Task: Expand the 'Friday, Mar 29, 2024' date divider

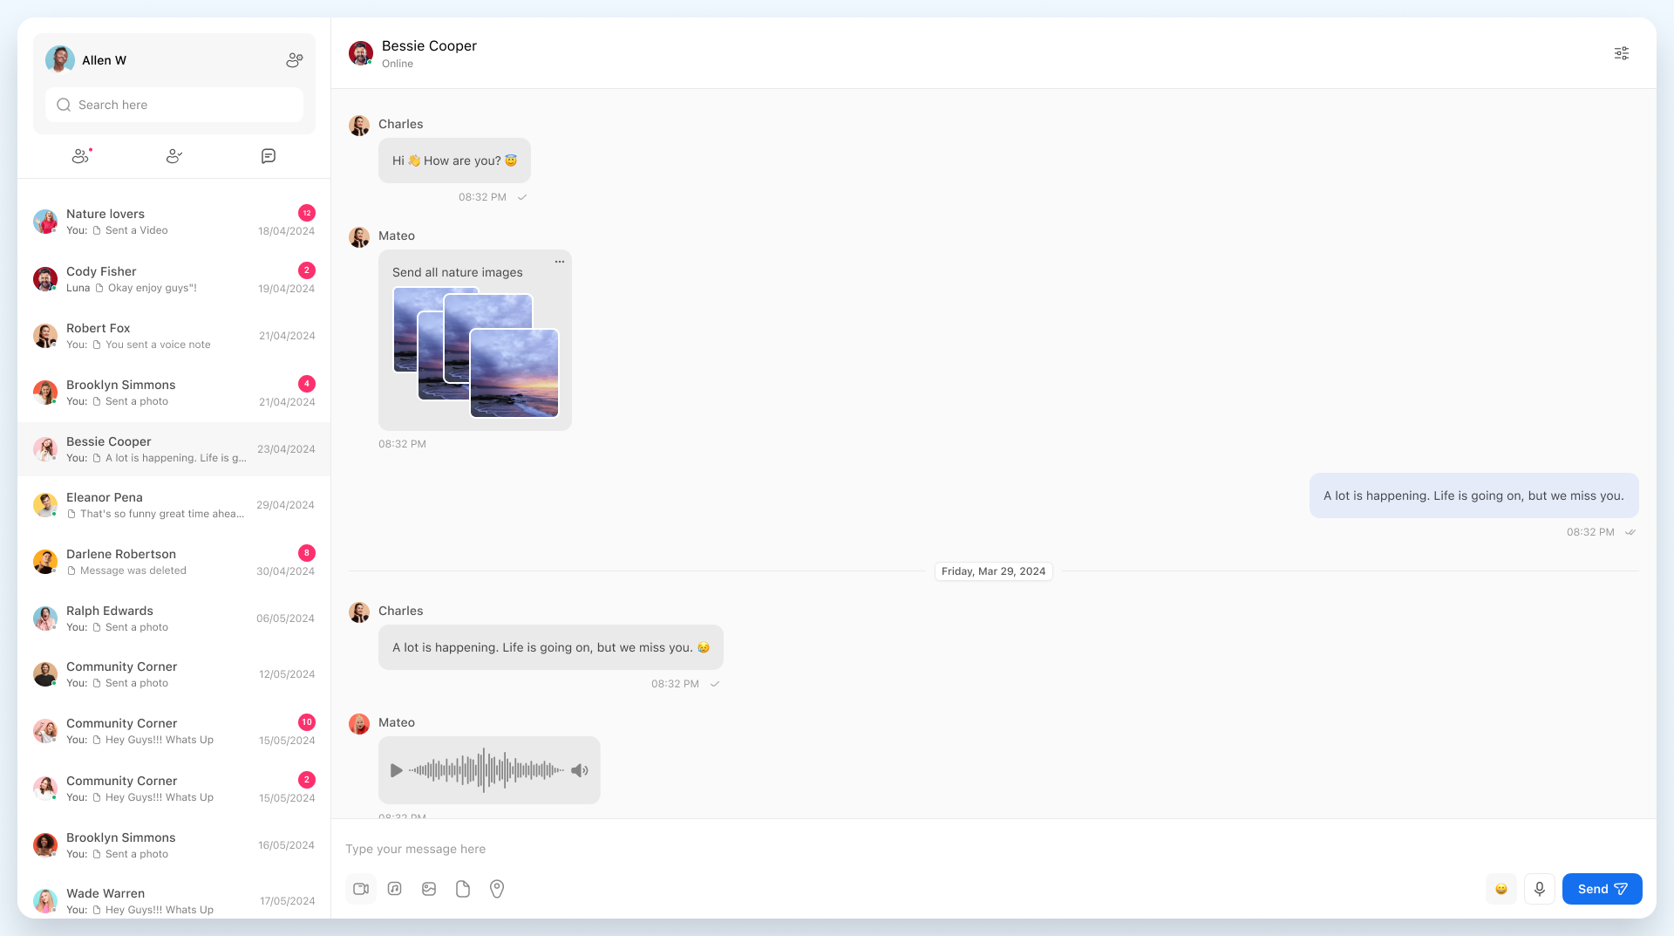Action: pos(993,571)
